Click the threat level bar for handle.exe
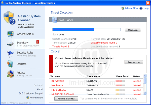 click(x=120, y=85)
